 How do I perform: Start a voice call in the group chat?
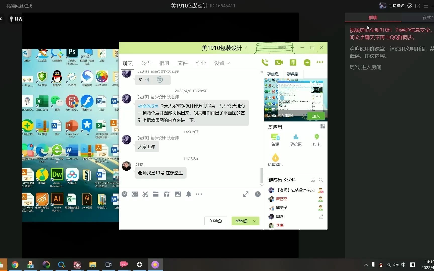click(x=265, y=62)
